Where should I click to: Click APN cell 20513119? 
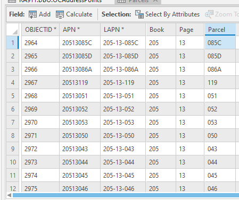coord(80,82)
